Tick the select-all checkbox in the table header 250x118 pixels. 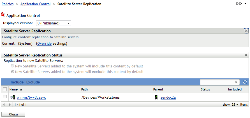tap(5, 89)
